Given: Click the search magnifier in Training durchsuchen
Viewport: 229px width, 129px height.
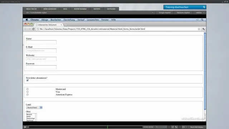Looking at the screenshot, I should 204,7.
